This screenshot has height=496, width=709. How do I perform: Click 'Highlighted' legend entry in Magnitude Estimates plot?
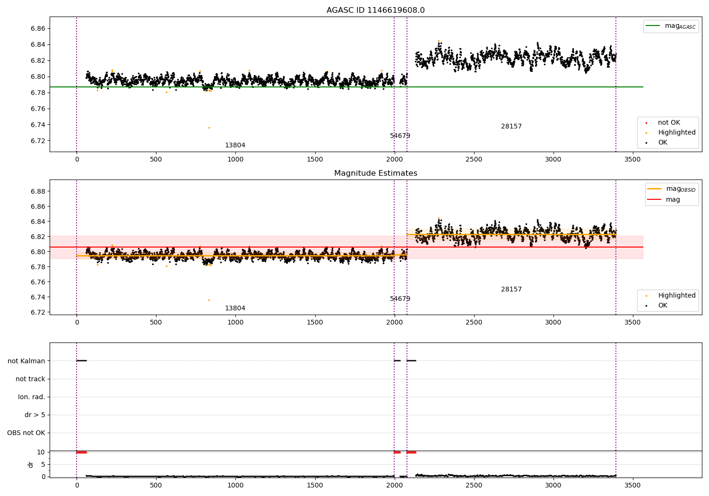click(670, 296)
